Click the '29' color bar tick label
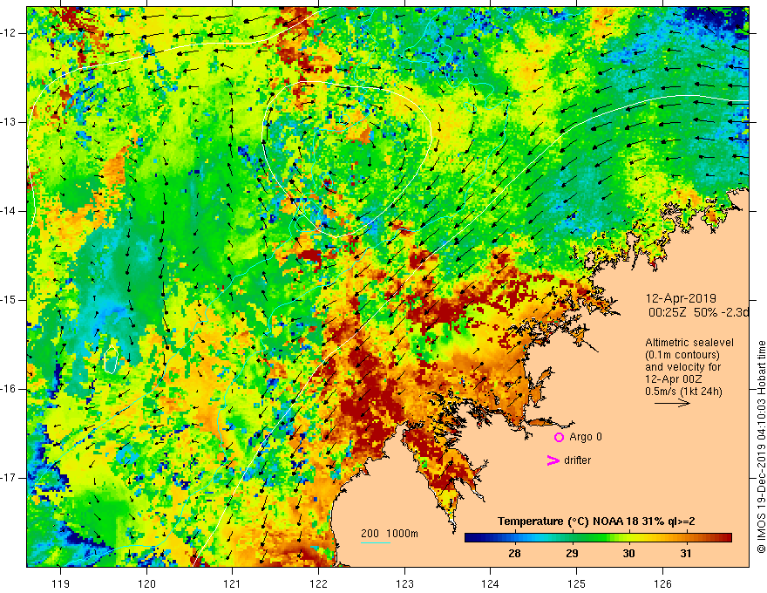Viewport: 767px width, 593px height. (x=572, y=554)
